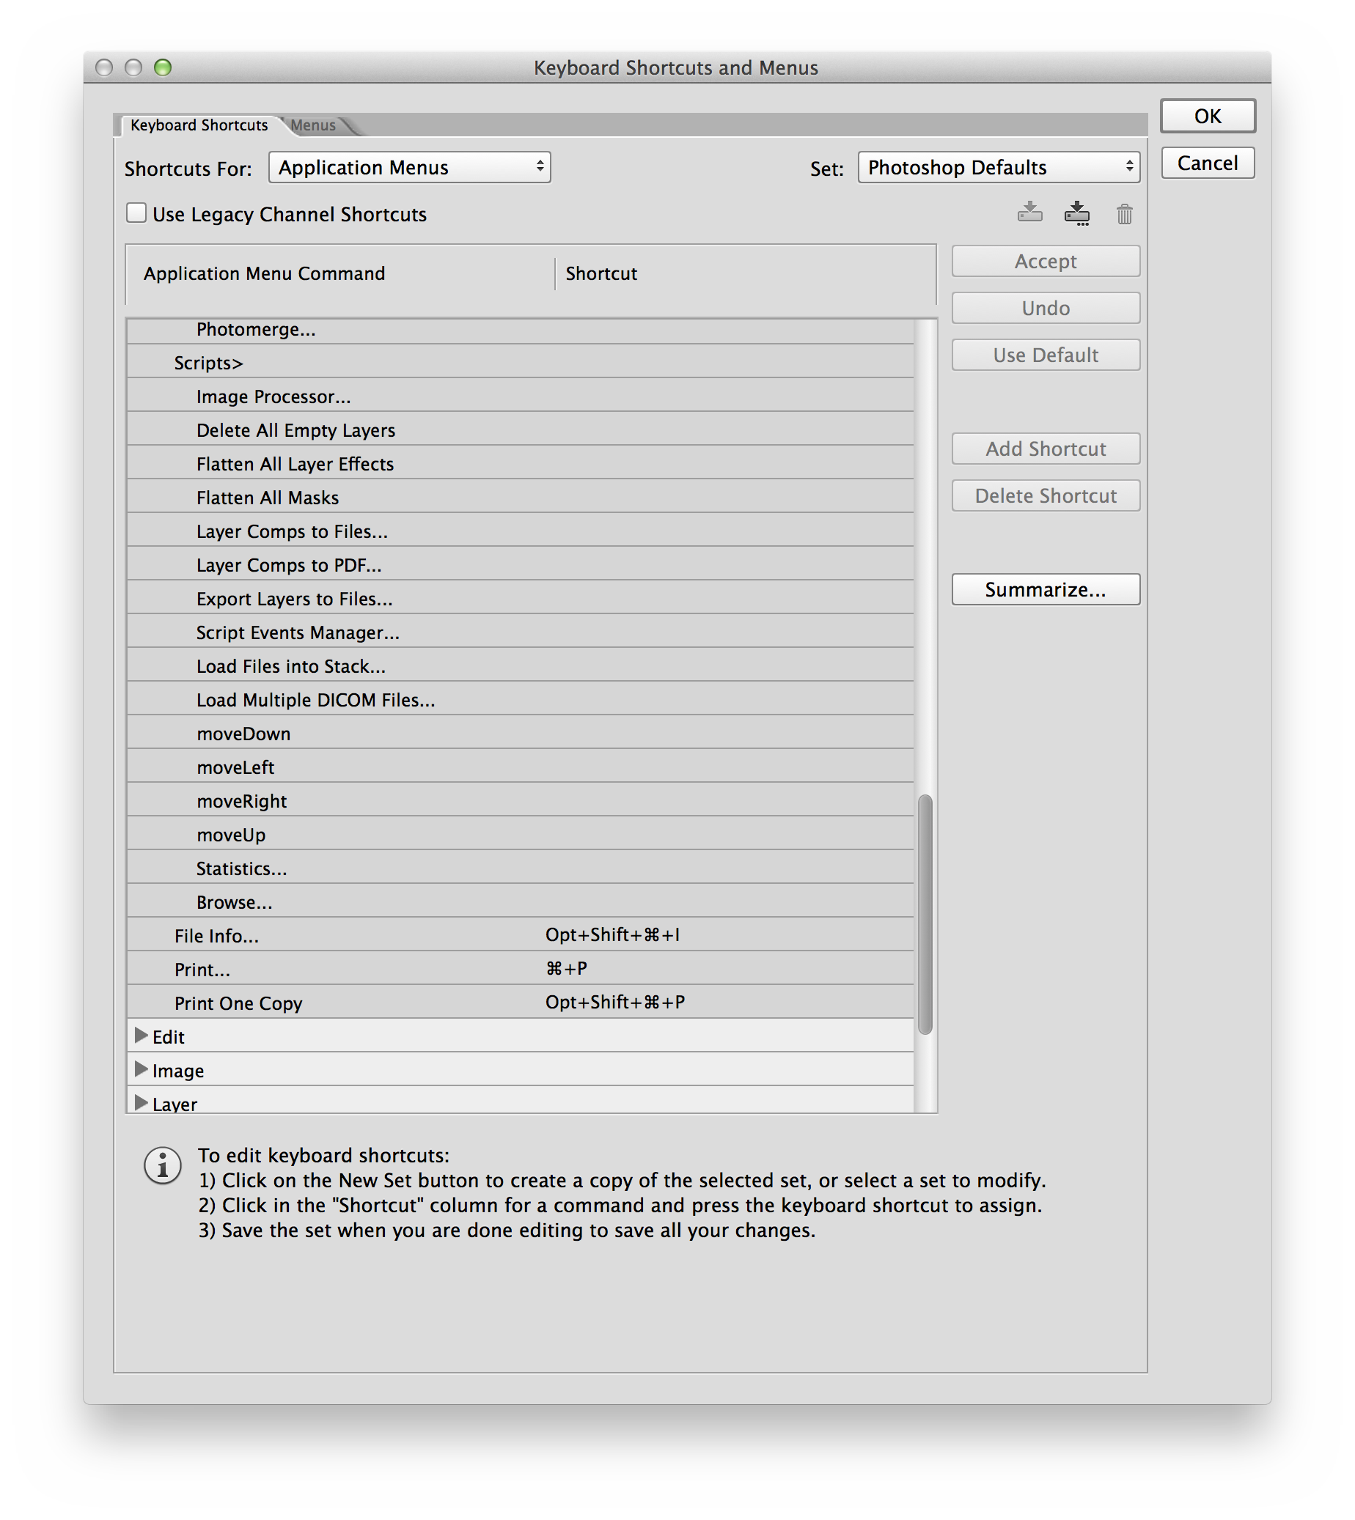
Task: Select Flatten All Masks row
Action: tap(521, 497)
